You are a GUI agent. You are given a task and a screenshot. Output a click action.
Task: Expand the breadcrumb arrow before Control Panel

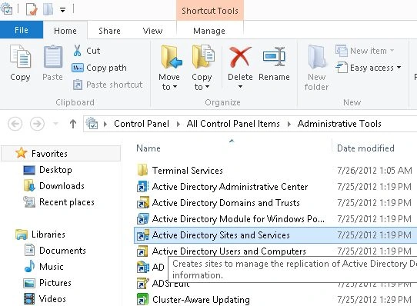(105, 124)
